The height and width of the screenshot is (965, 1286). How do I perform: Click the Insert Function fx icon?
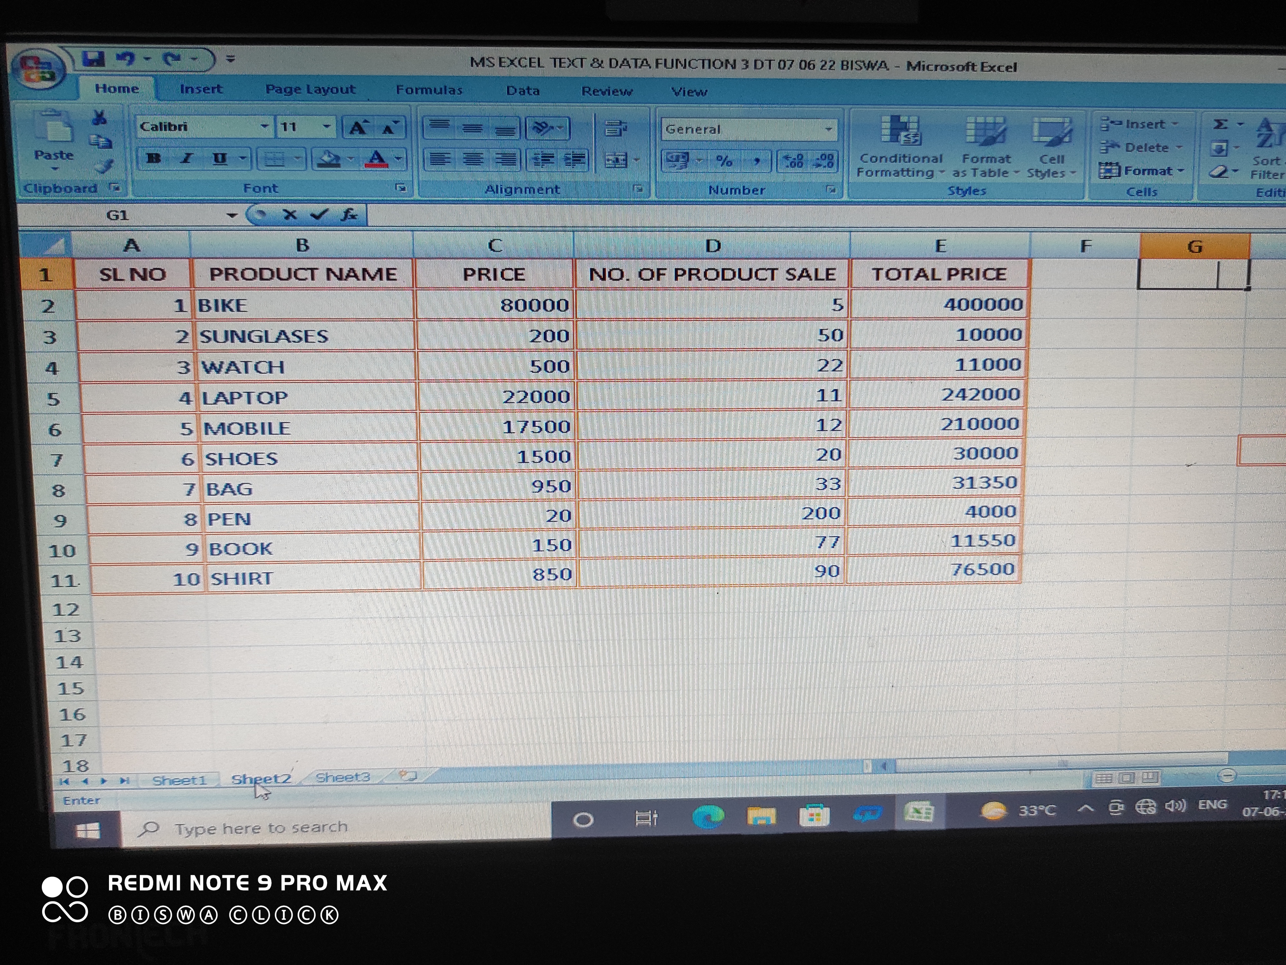349,215
